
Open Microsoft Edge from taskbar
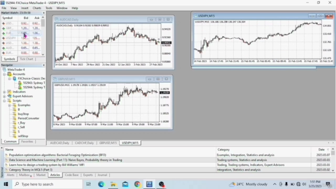[x=101, y=184]
